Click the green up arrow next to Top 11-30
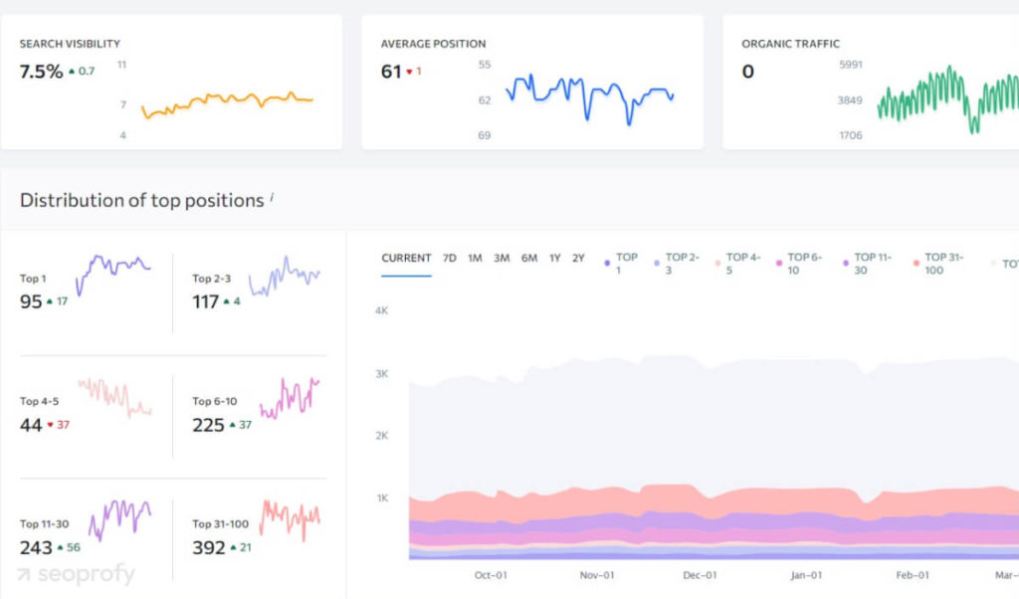The image size is (1019, 599). [62, 547]
